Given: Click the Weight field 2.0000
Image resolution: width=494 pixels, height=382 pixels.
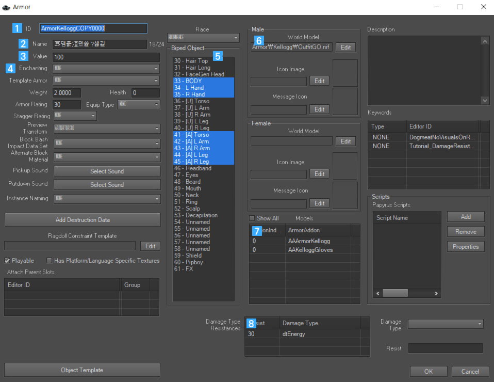Looking at the screenshot, I should (x=67, y=93).
